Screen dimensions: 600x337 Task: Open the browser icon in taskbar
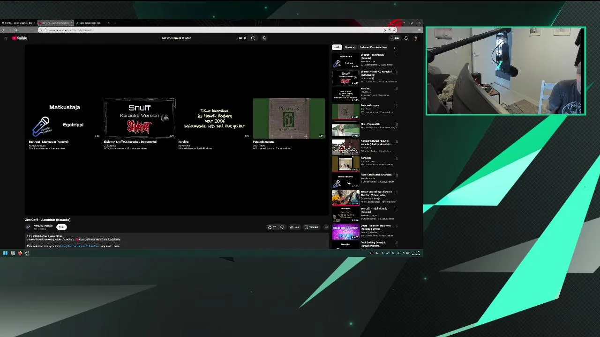[20, 253]
